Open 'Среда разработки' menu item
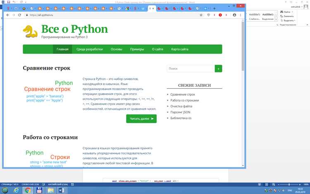Image resolution: width=310 pixels, height=194 pixels. 90,49
